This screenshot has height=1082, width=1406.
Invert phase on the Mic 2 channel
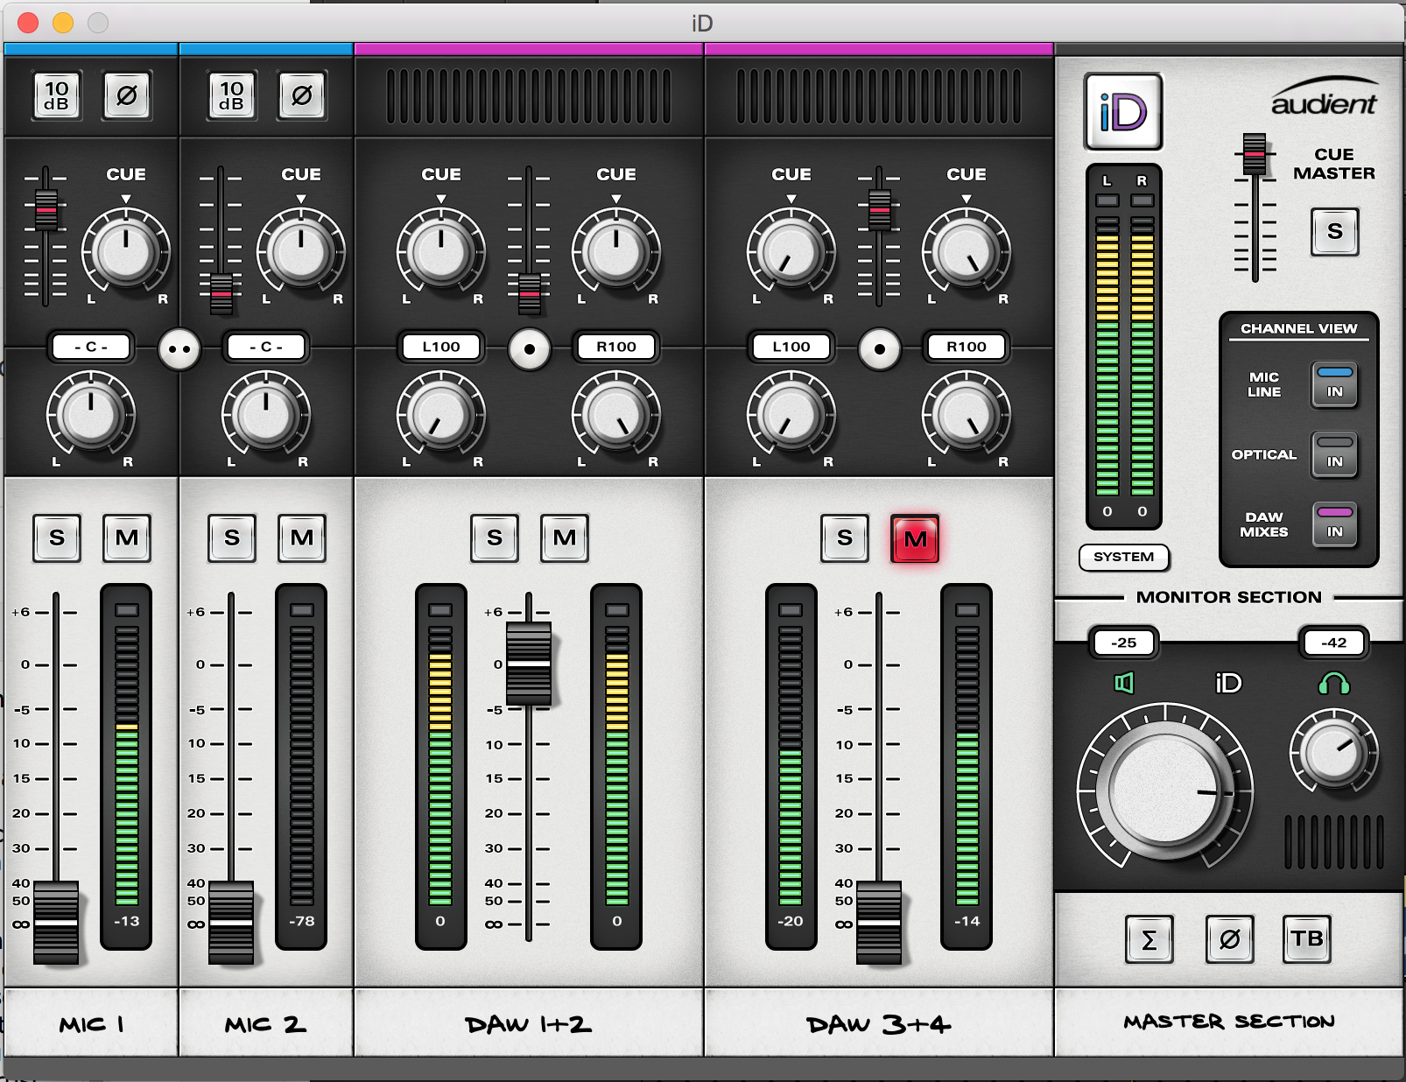(x=302, y=95)
